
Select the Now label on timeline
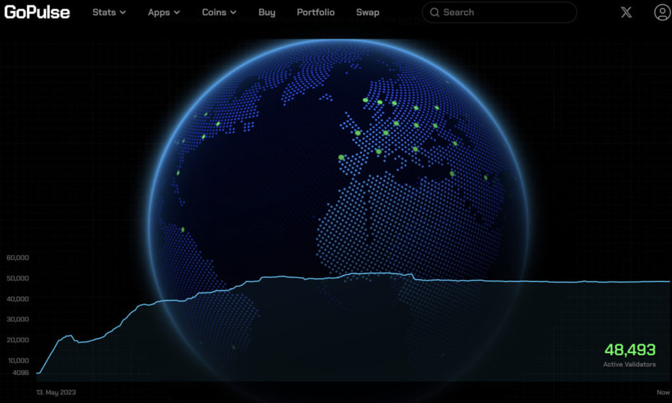(x=661, y=392)
